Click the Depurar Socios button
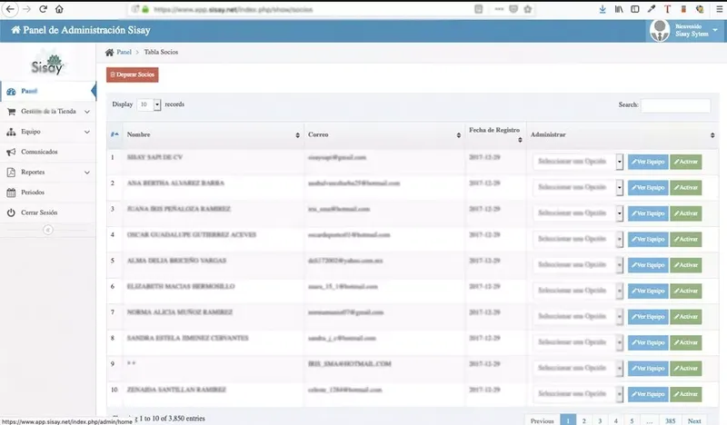Viewport: 727px width, 425px height. click(132, 74)
